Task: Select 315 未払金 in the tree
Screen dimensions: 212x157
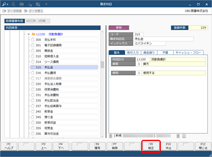Action: coord(64,67)
